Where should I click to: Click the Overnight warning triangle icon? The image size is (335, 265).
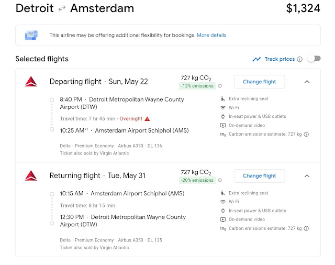pos(148,119)
